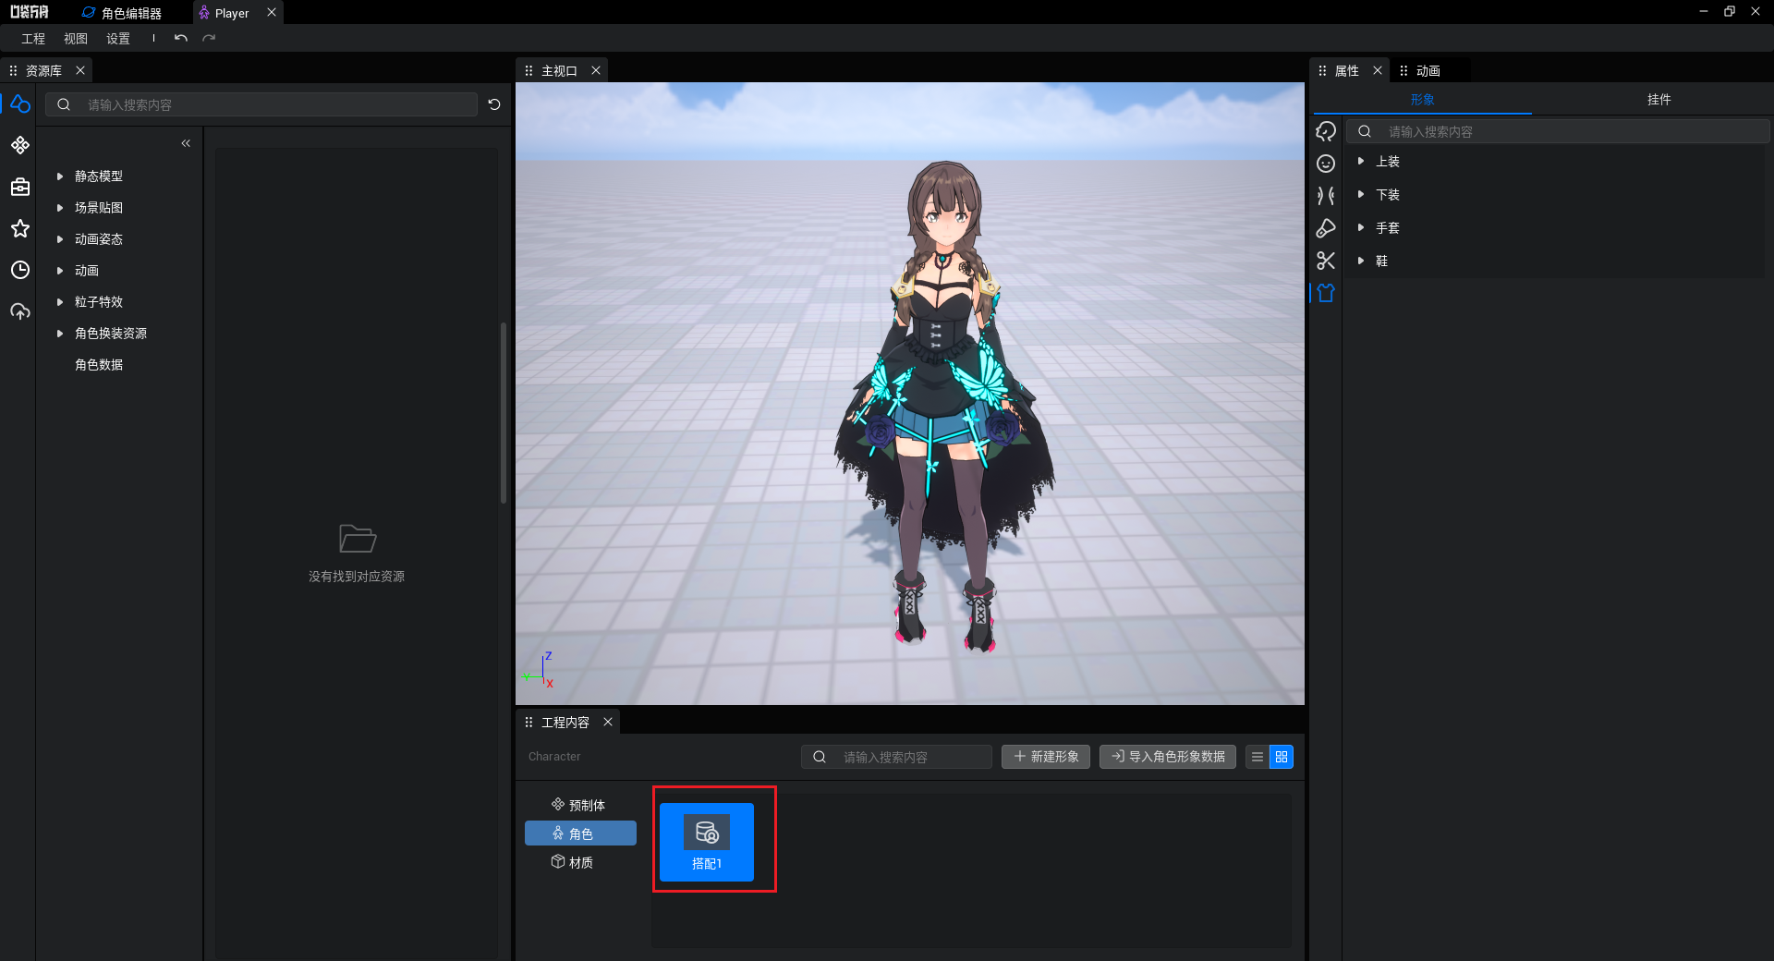Open the 工程 menu
The width and height of the screenshot is (1774, 961).
pyautogui.click(x=33, y=39)
